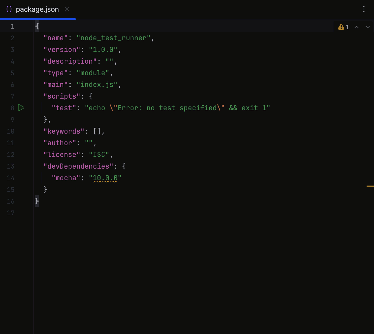This screenshot has height=334, width=374.
Task: Select the package.json tab
Action: pos(37,9)
